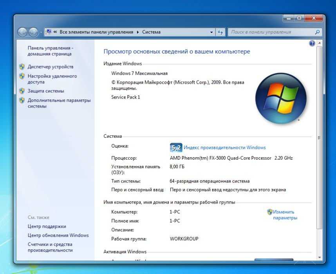Select 'Все элементы панели управления' breadcrumb
This screenshot has width=336, height=274.
coord(96,32)
